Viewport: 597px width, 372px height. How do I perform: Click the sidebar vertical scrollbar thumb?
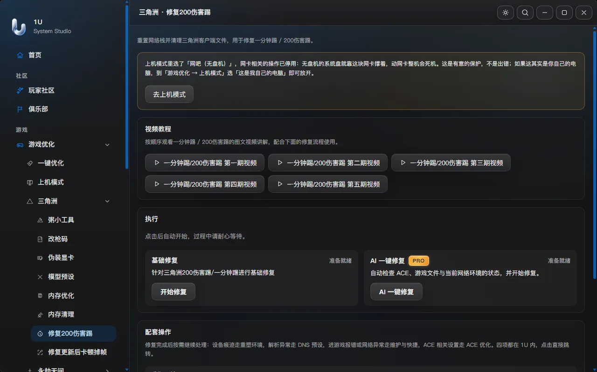click(x=127, y=87)
